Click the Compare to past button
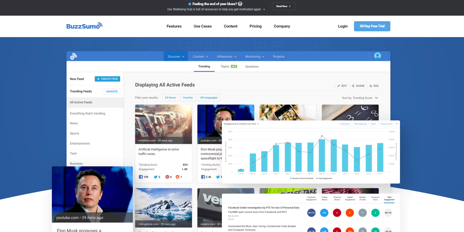The height and width of the screenshot is (232, 464). click(x=386, y=124)
